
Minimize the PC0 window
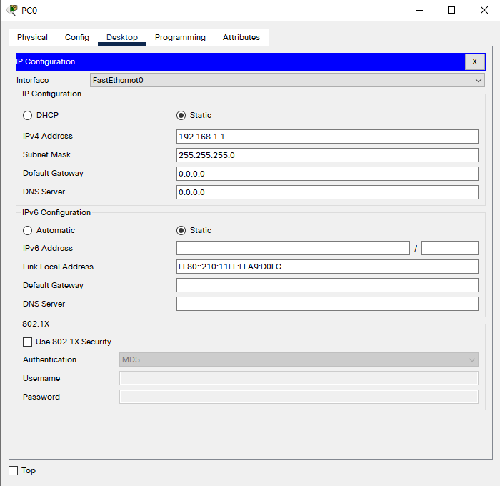coord(419,10)
